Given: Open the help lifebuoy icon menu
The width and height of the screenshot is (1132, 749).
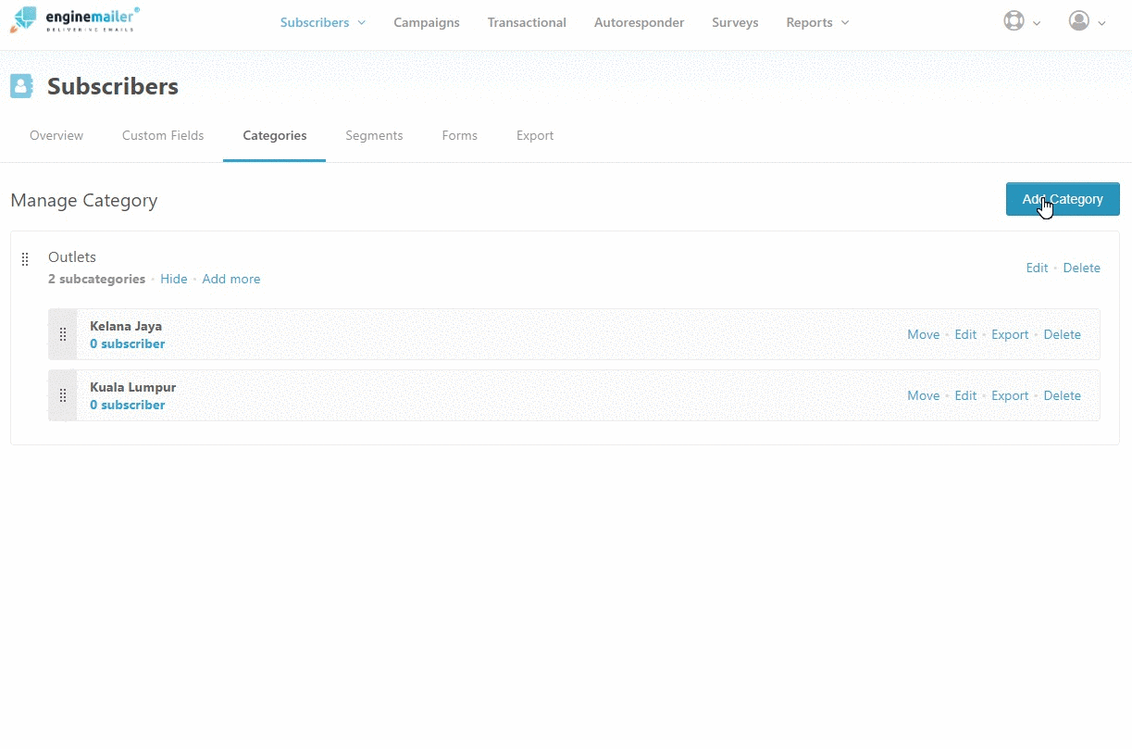Looking at the screenshot, I should pos(1014,21).
